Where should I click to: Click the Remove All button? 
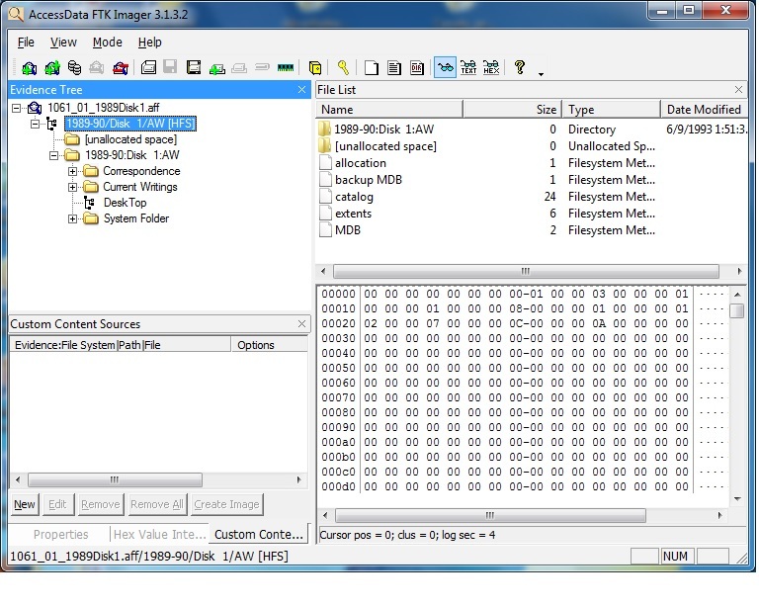(157, 504)
